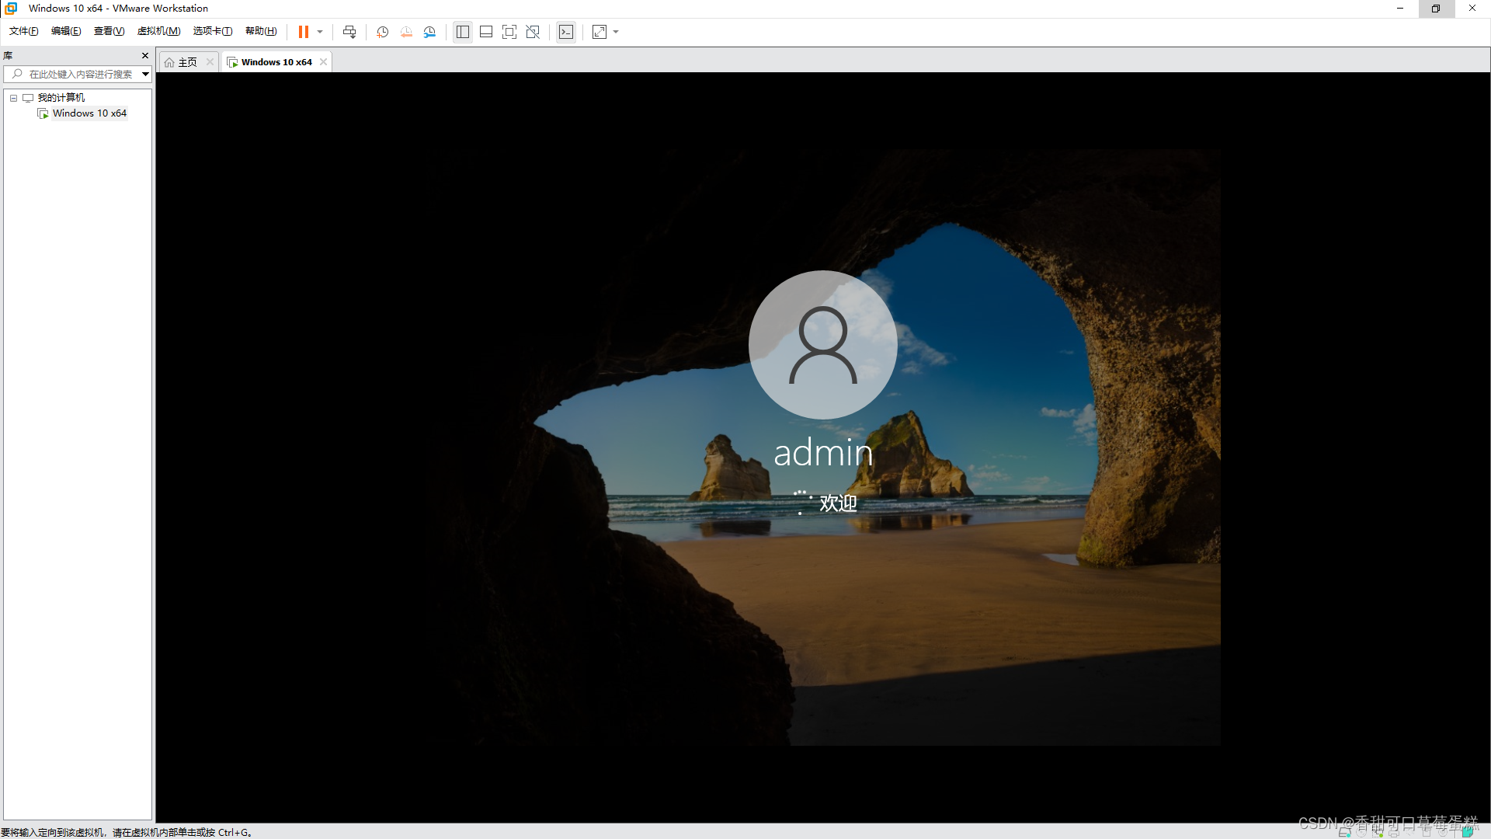Open the 虚拟机(M) menu
Image resolution: width=1491 pixels, height=839 pixels.
158,31
